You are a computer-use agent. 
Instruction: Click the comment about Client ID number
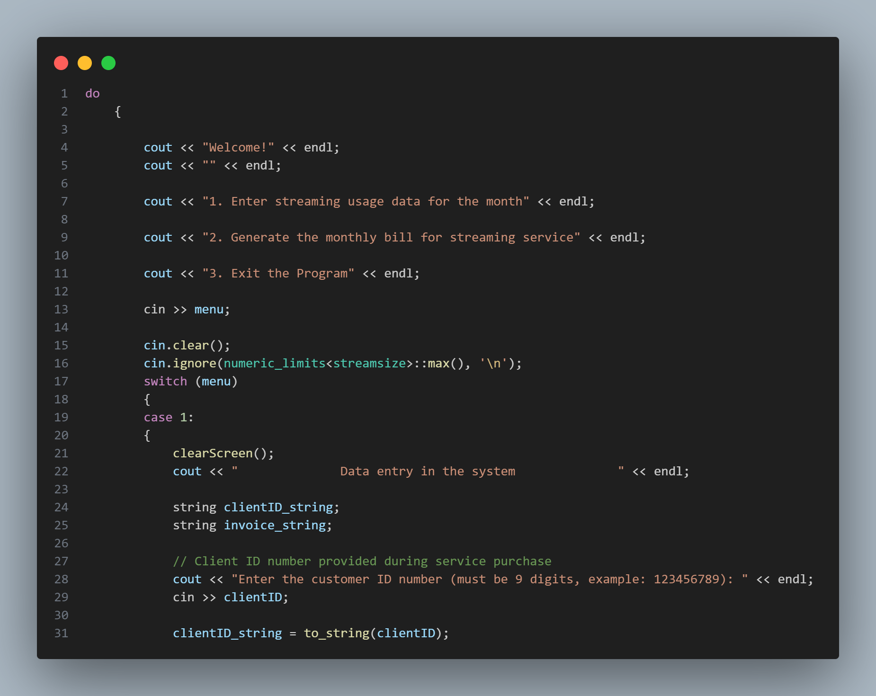(362, 562)
